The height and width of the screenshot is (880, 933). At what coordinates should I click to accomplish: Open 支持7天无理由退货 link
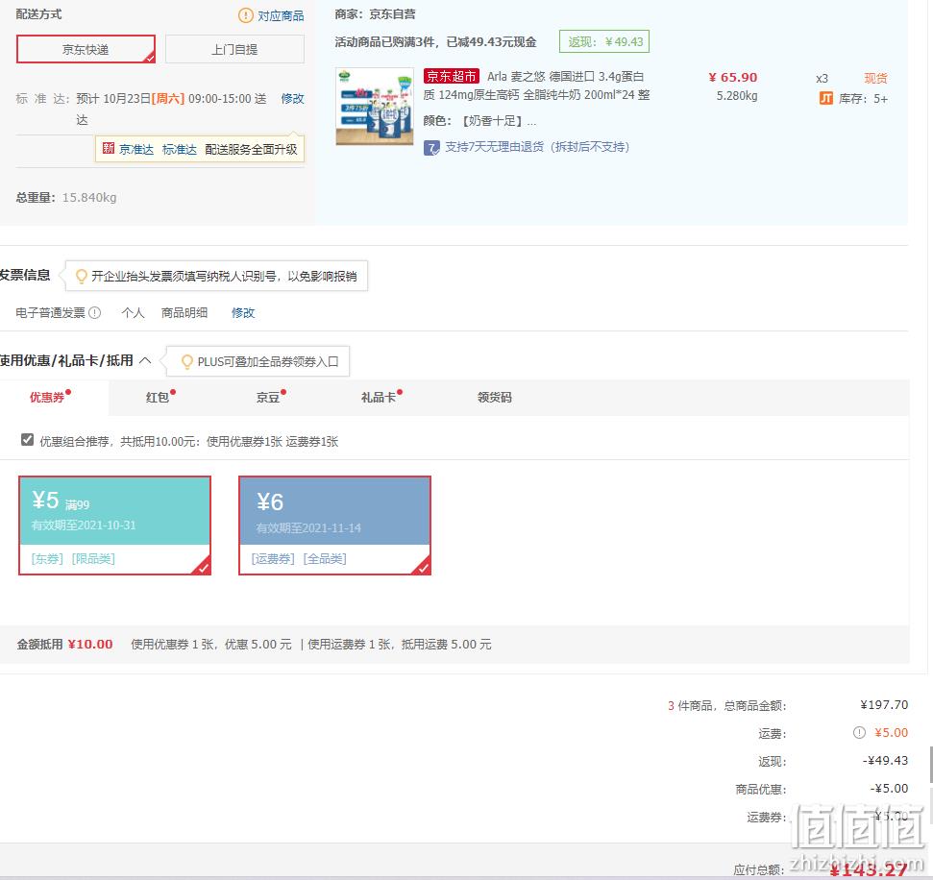tap(537, 147)
